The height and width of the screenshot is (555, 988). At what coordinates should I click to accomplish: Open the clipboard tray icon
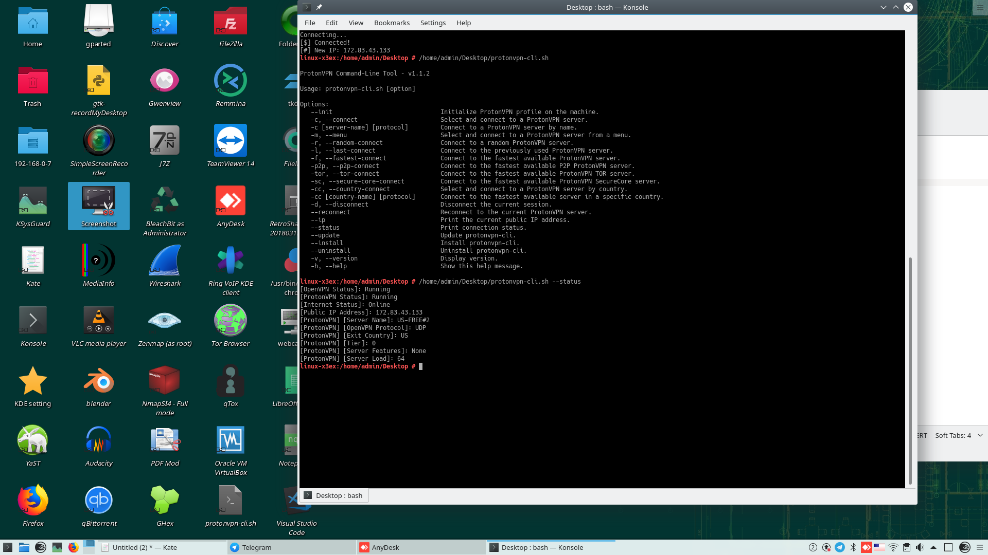pyautogui.click(x=907, y=547)
